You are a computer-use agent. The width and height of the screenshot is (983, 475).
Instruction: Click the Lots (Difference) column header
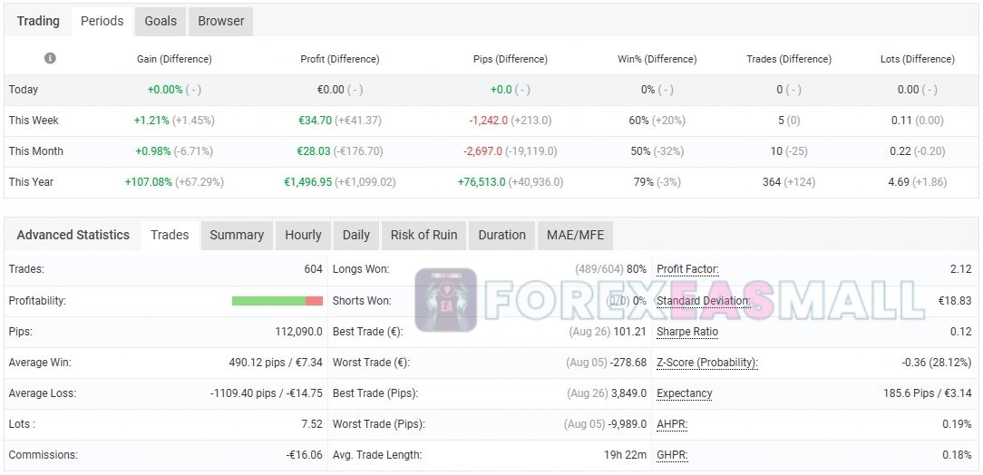pyautogui.click(x=917, y=59)
